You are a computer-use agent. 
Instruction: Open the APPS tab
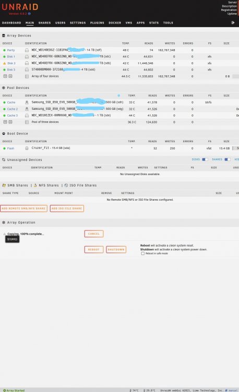[140, 23]
